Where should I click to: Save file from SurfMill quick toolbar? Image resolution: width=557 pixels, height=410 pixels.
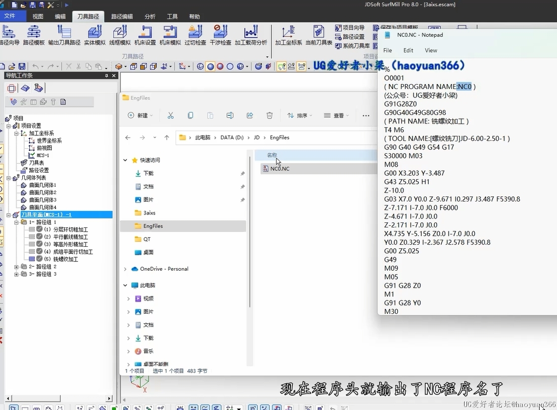[32, 4]
